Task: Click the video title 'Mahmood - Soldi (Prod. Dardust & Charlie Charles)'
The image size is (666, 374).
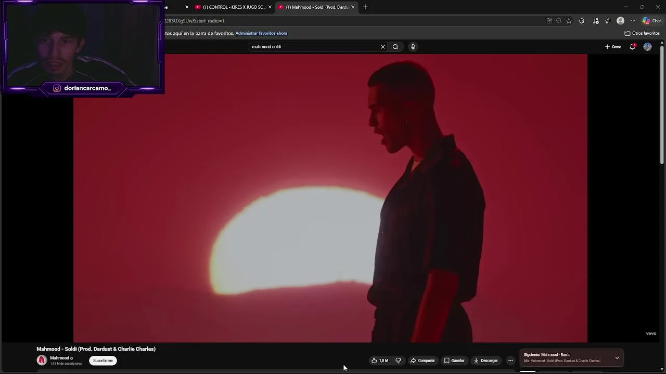Action: (x=96, y=349)
